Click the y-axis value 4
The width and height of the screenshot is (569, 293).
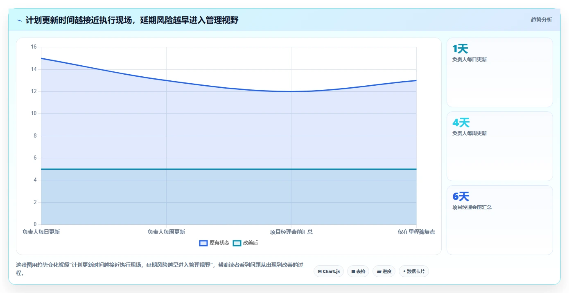click(35, 180)
